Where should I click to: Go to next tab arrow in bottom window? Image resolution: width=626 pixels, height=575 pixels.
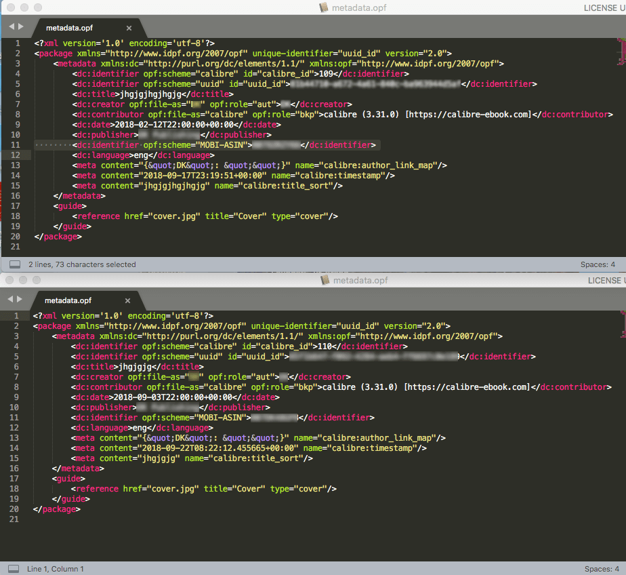20,299
